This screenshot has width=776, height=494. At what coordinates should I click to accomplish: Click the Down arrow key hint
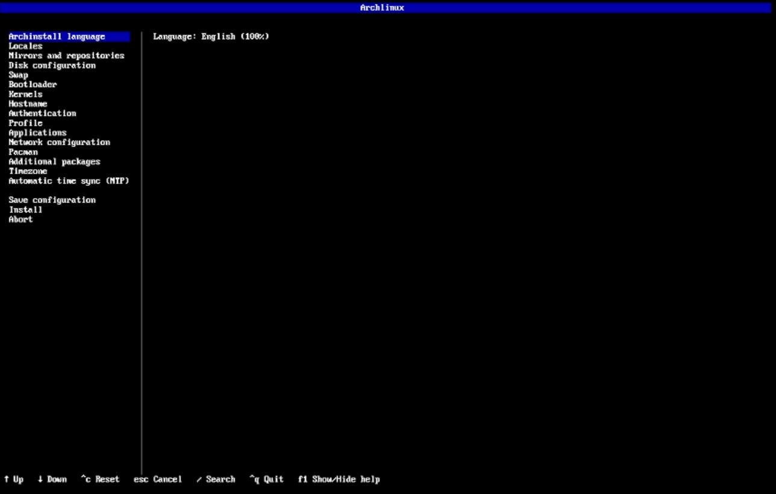pyautogui.click(x=52, y=480)
